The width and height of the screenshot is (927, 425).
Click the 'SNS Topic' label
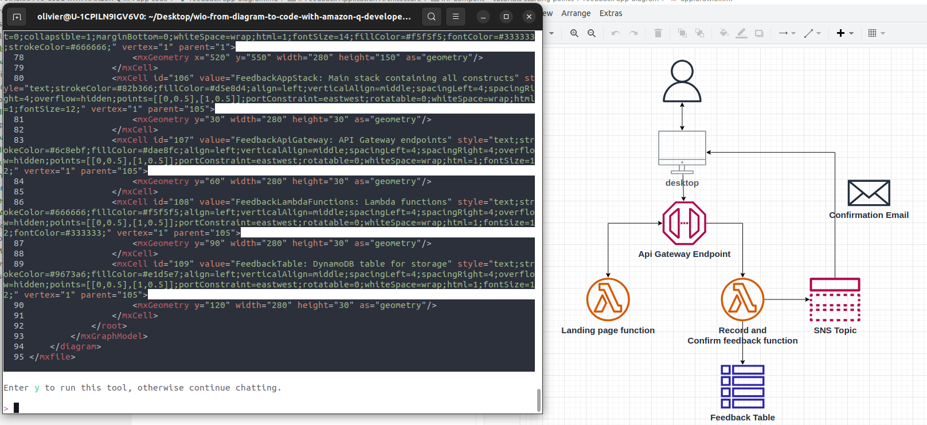tap(835, 330)
